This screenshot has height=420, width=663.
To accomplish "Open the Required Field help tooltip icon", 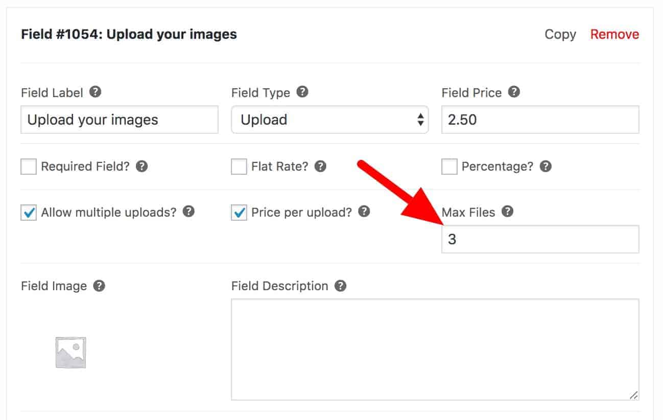I will point(142,166).
